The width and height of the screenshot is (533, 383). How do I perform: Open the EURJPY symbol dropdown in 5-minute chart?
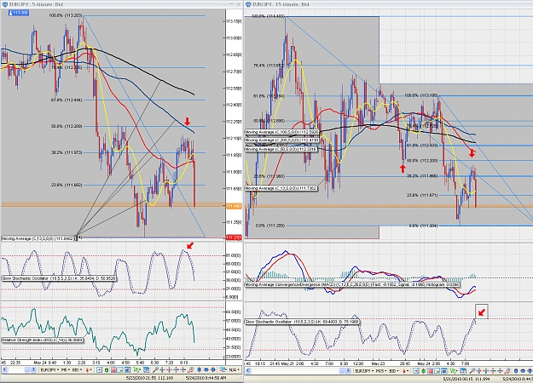pyautogui.click(x=49, y=369)
